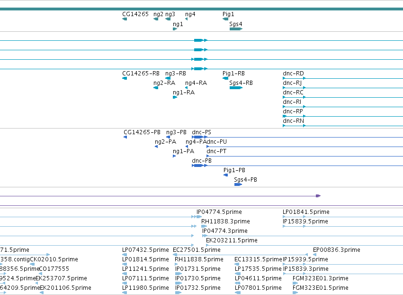Select EST FGM323E01.5prime
The width and height of the screenshot is (403, 295).
[x=321, y=288]
